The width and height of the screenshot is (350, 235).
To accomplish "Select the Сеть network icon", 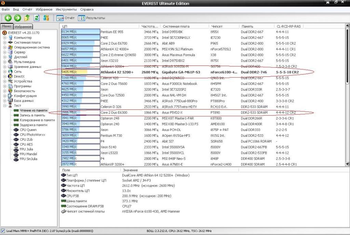I will pyautogui.click(x=10, y=72).
